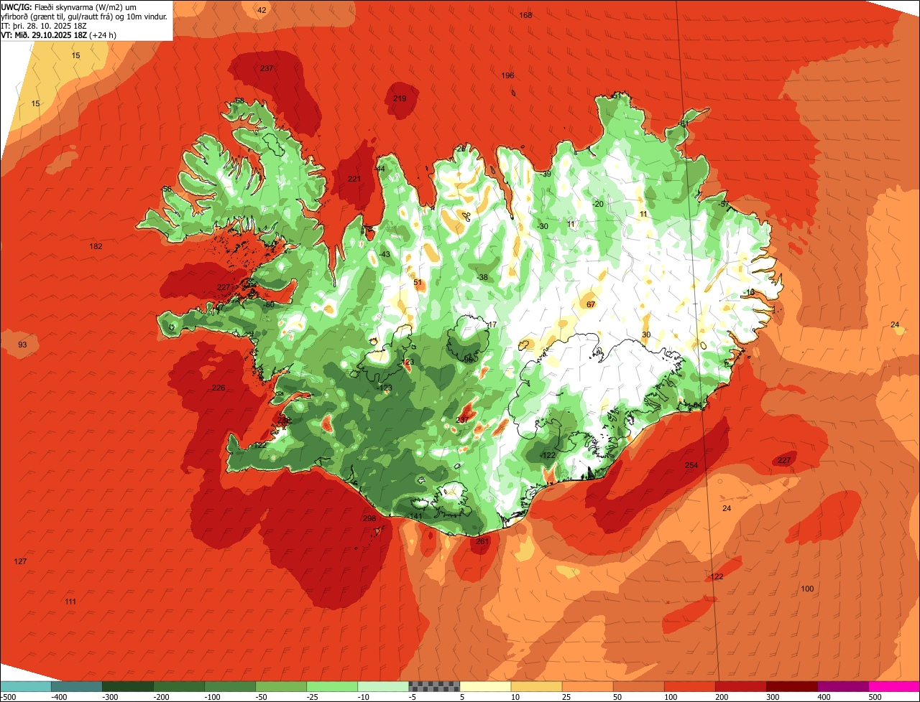
Task: Click the '39' value on the north coast
Action: 546,174
